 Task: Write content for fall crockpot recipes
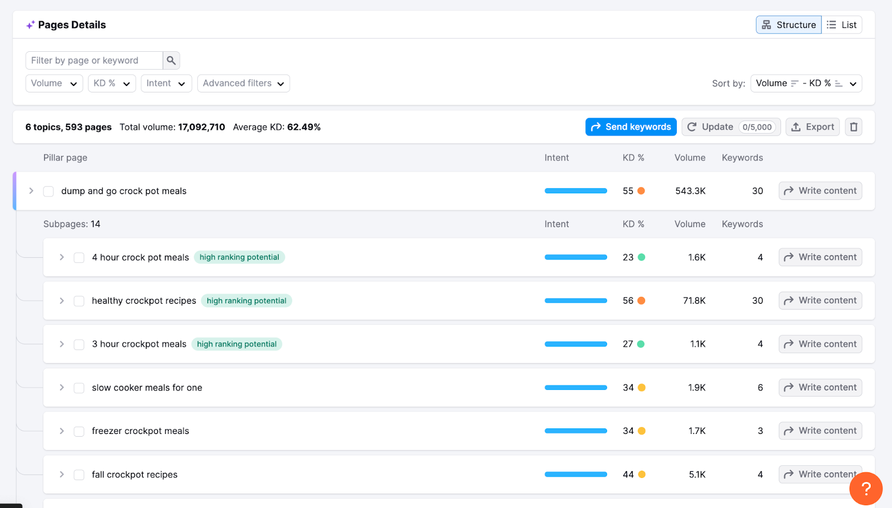click(821, 475)
